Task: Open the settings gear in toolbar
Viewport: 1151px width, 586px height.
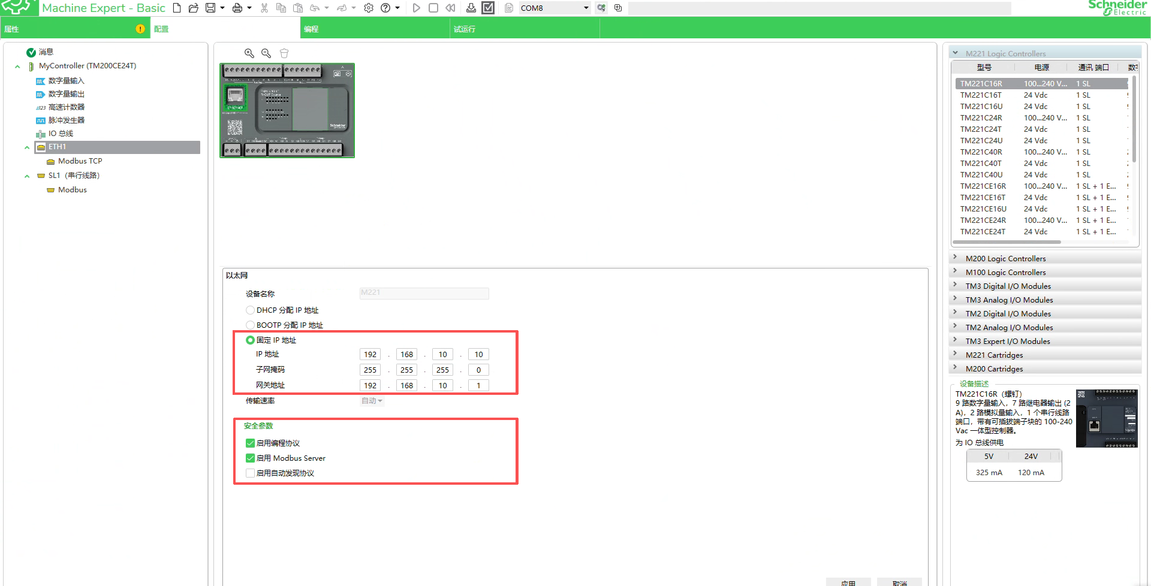Action: coord(369,8)
